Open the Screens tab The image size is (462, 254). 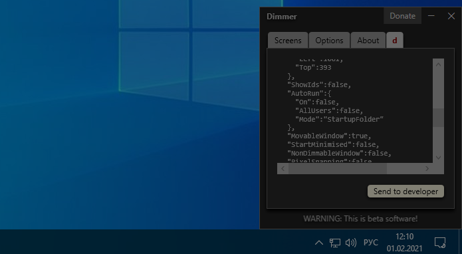pyautogui.click(x=288, y=41)
